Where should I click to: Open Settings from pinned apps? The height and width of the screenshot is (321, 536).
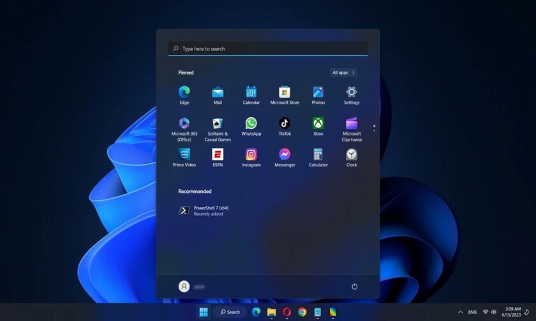pyautogui.click(x=352, y=95)
